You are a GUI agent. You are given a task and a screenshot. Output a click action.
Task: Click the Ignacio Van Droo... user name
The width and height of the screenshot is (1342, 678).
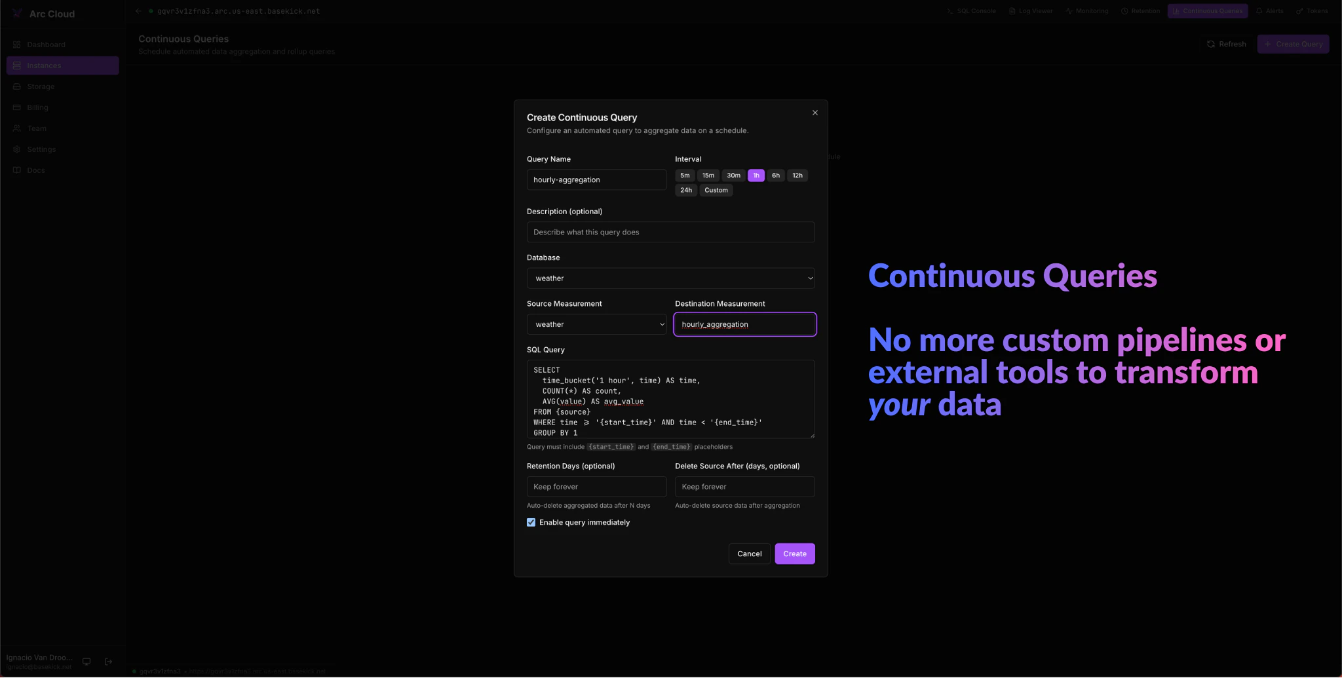[x=39, y=658]
